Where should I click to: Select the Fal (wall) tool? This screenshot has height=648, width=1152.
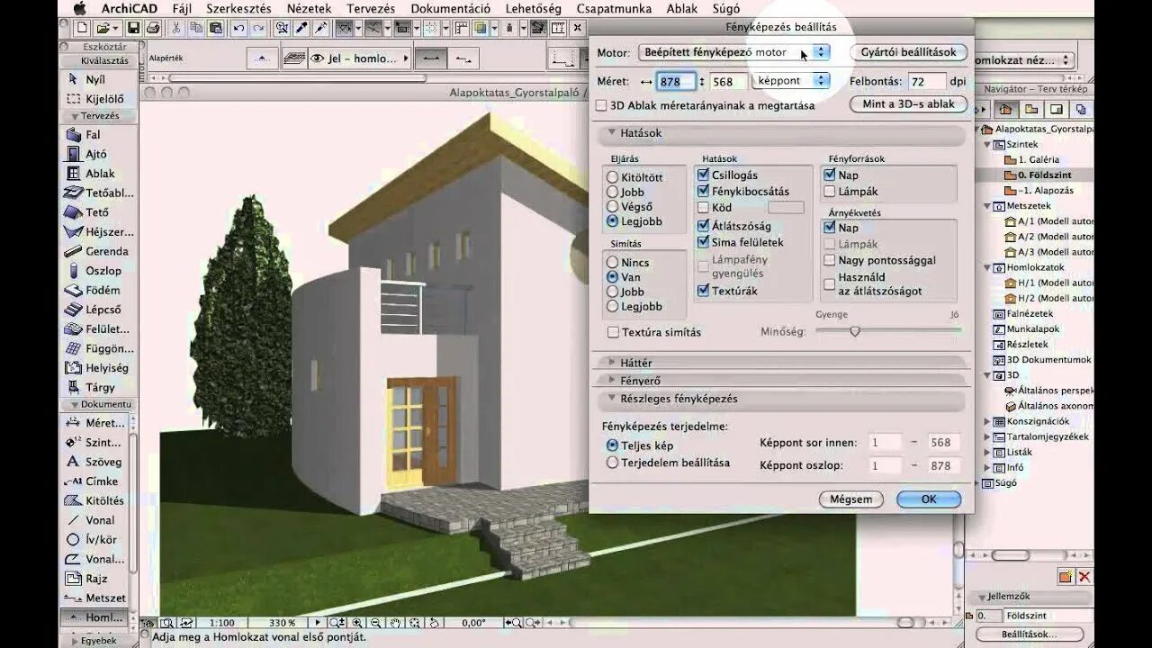click(96, 134)
